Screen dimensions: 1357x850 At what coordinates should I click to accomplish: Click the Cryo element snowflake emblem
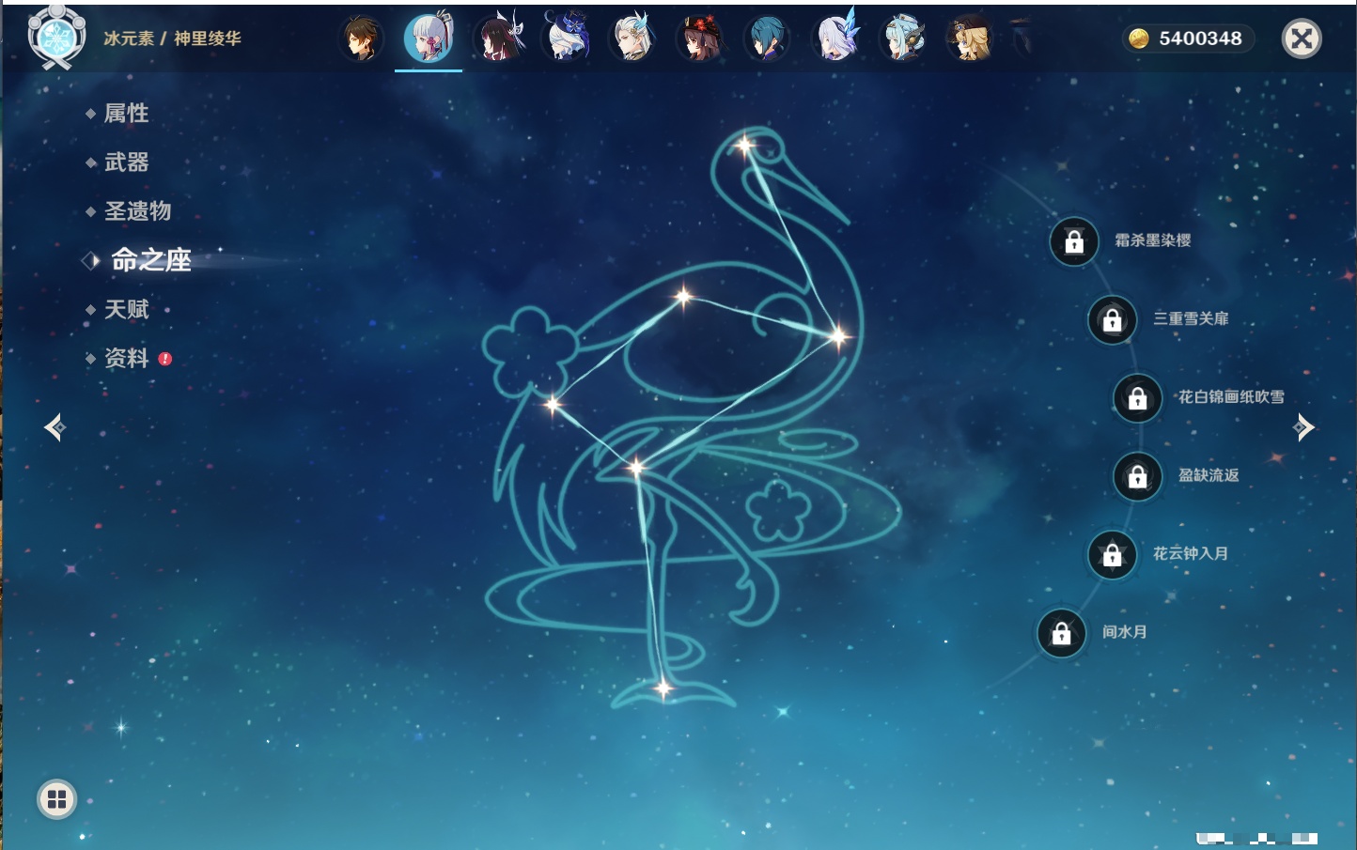[x=56, y=38]
